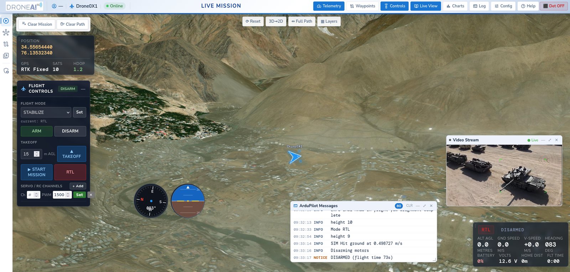570x272 pixels.
Task: Open the live mission play icon in sidebar
Action: tap(6, 21)
